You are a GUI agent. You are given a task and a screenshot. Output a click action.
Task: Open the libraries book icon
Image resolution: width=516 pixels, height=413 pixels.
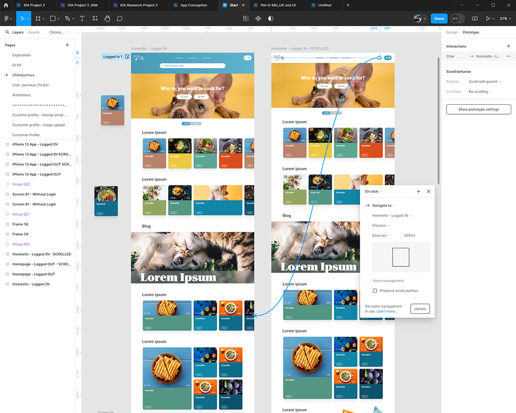[475, 19]
